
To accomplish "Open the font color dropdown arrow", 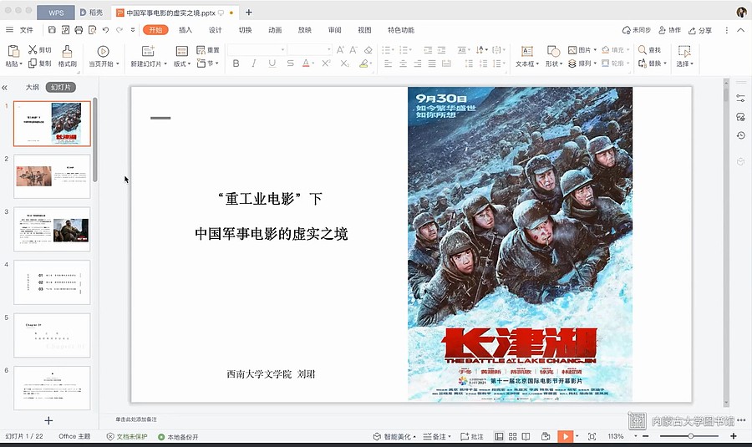I will [x=313, y=63].
